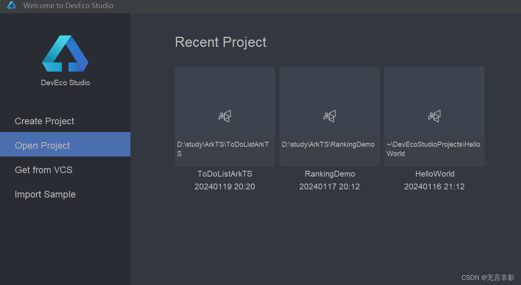Click the ToDoListArkTS project card icon

pos(225,116)
